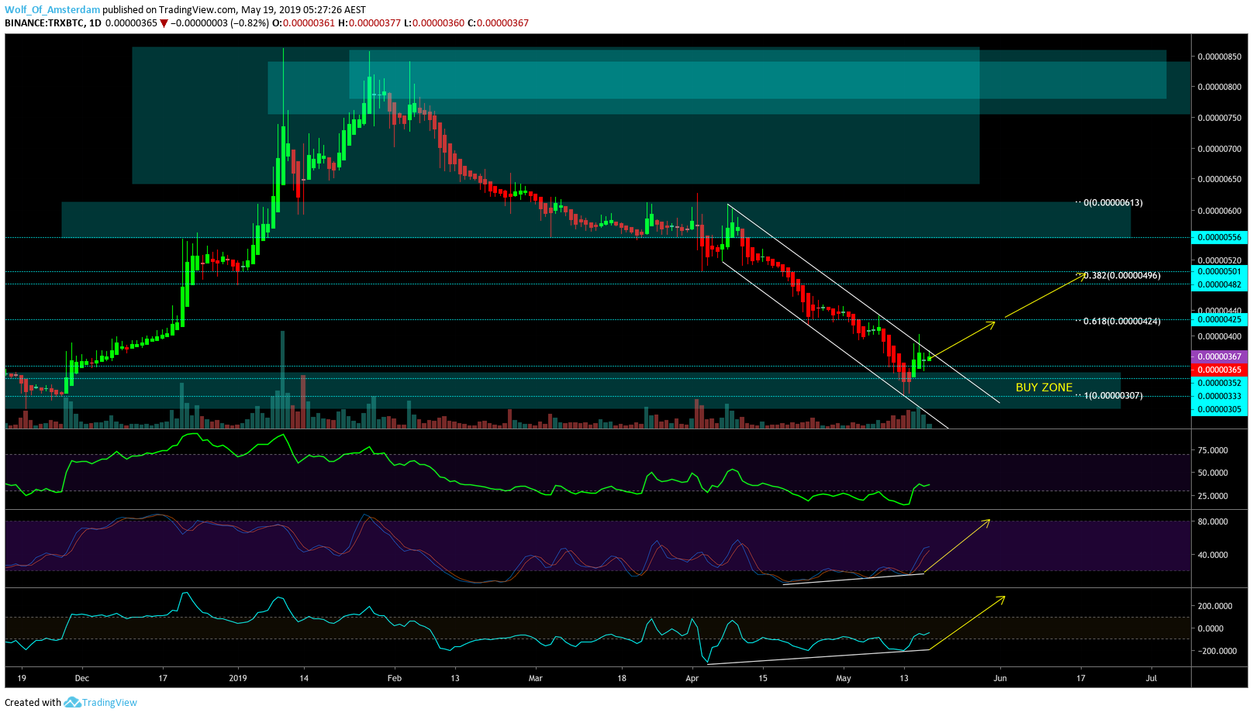Click the cyan 0.00000556 price tag
Screen dimensions: 1253x716
tap(1219, 238)
